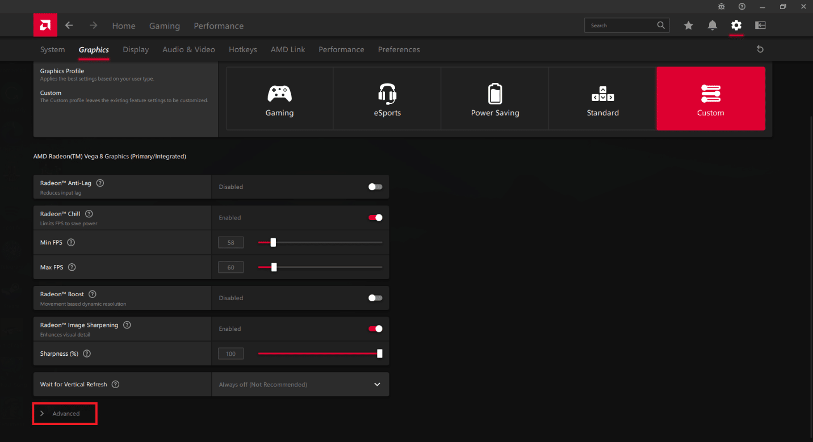This screenshot has height=442, width=813.
Task: Open the Performance top menu
Action: [219, 26]
